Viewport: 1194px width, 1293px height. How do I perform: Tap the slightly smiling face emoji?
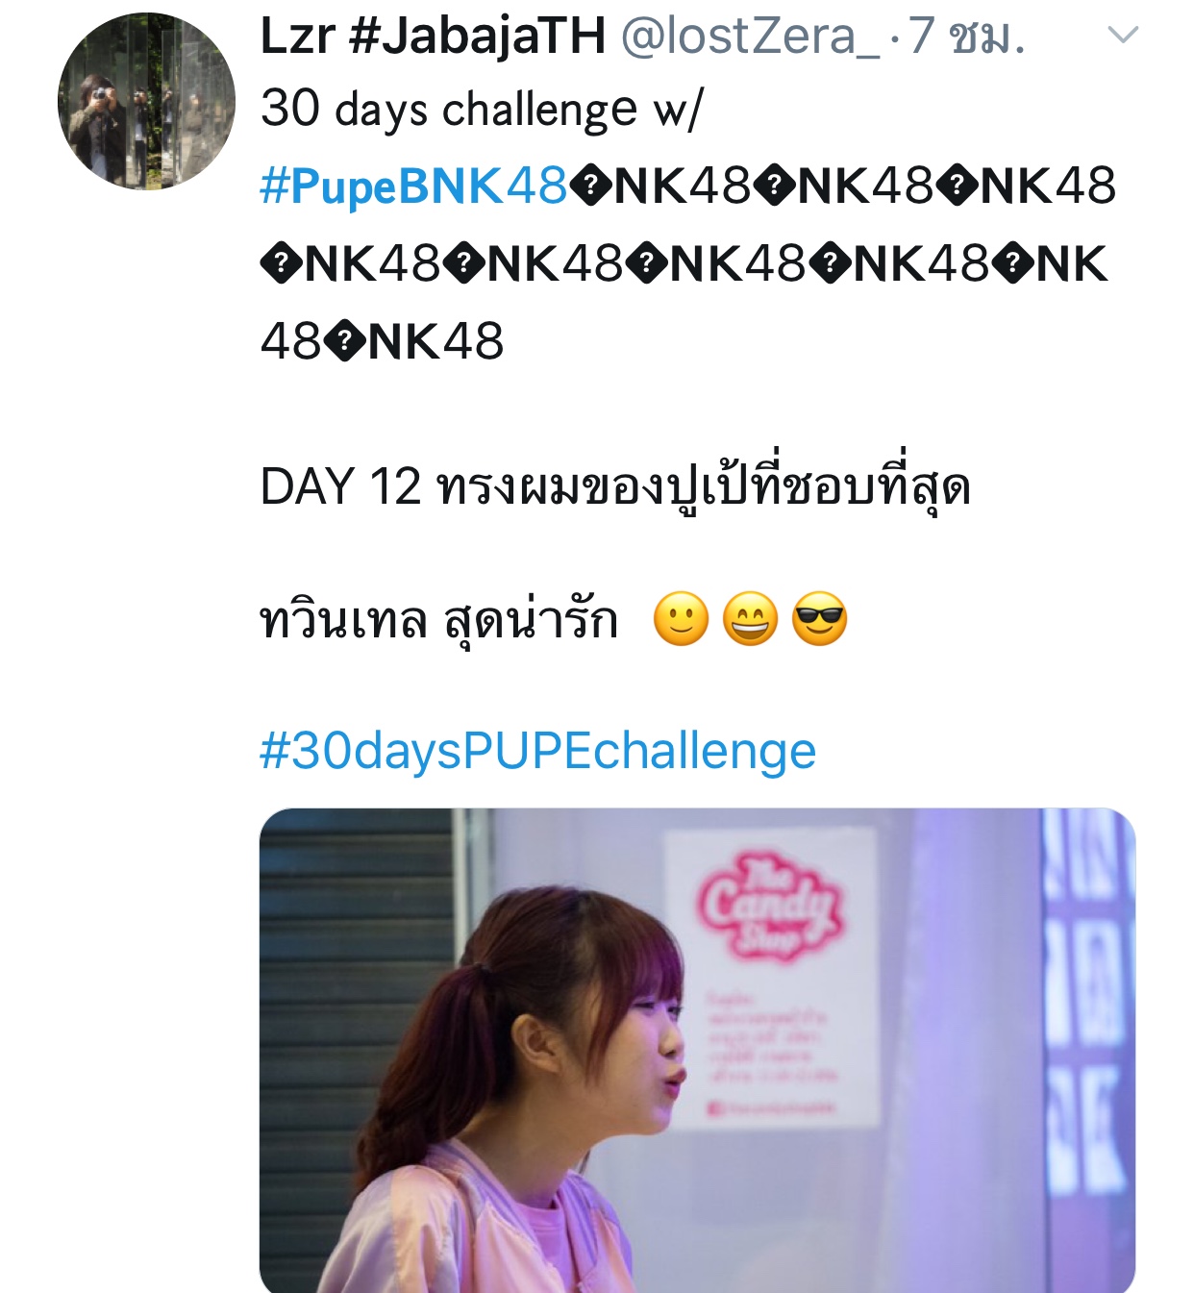pos(681,619)
